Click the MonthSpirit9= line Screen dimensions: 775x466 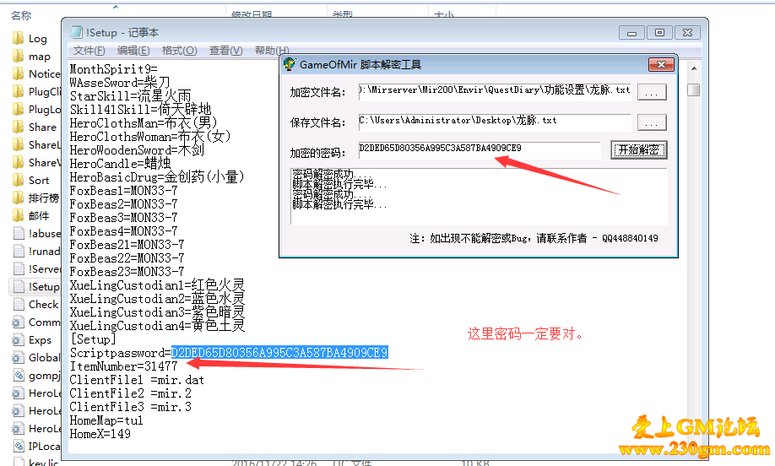114,68
